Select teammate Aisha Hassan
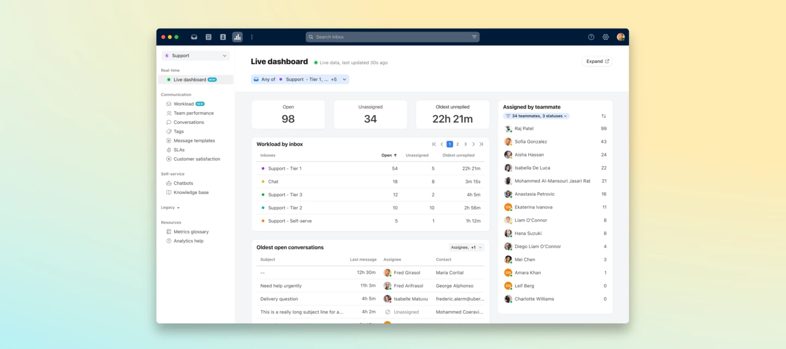This screenshot has width=786, height=349. pos(555,155)
